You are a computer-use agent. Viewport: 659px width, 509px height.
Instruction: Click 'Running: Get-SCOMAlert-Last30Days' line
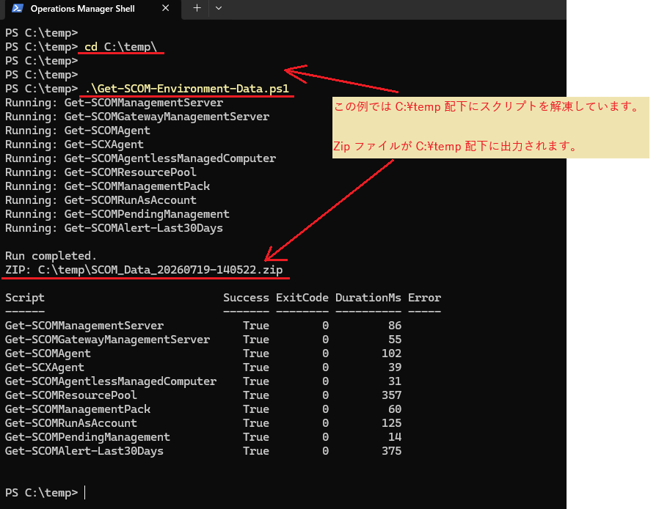[114, 227]
